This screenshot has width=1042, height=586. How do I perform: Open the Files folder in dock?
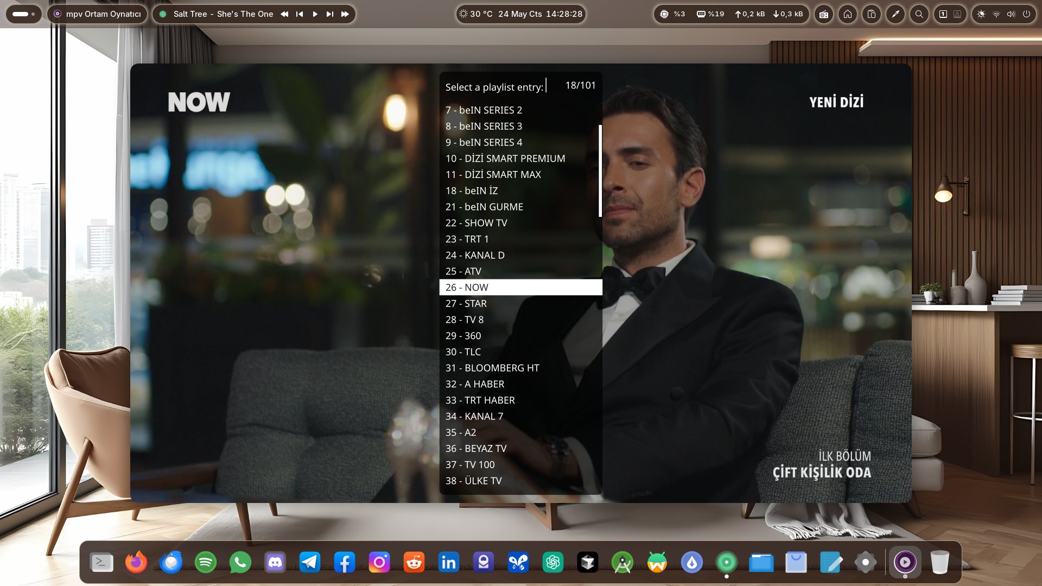coord(761,562)
